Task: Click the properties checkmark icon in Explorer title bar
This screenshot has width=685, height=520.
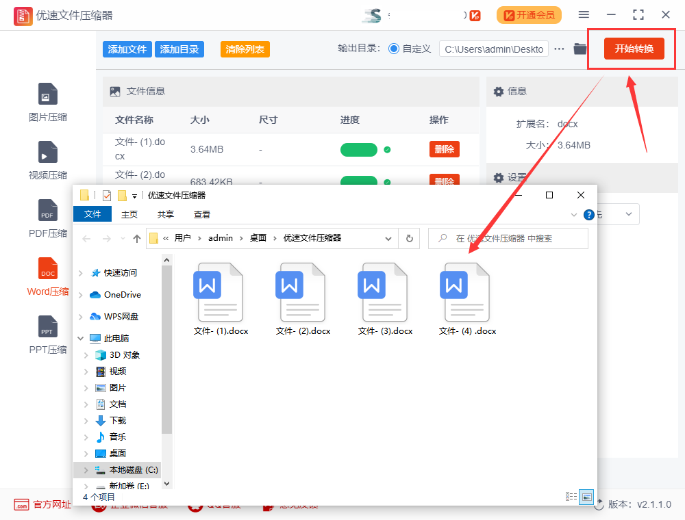Action: 107,196
